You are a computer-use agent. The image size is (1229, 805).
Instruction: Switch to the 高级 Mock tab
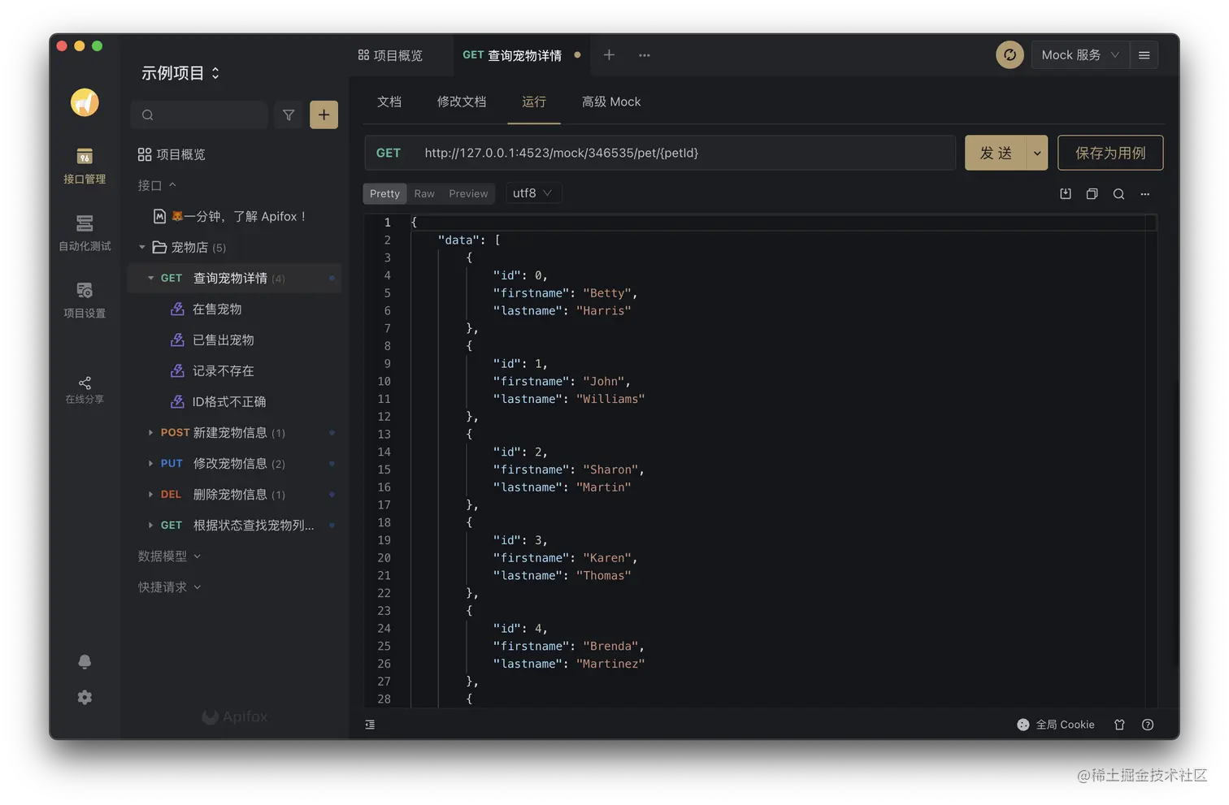coord(611,102)
